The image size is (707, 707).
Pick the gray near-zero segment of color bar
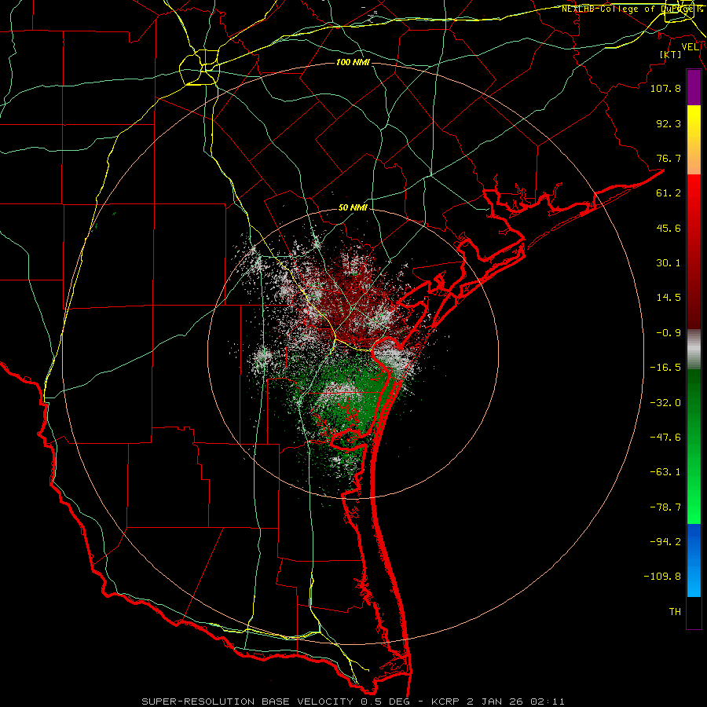(694, 350)
